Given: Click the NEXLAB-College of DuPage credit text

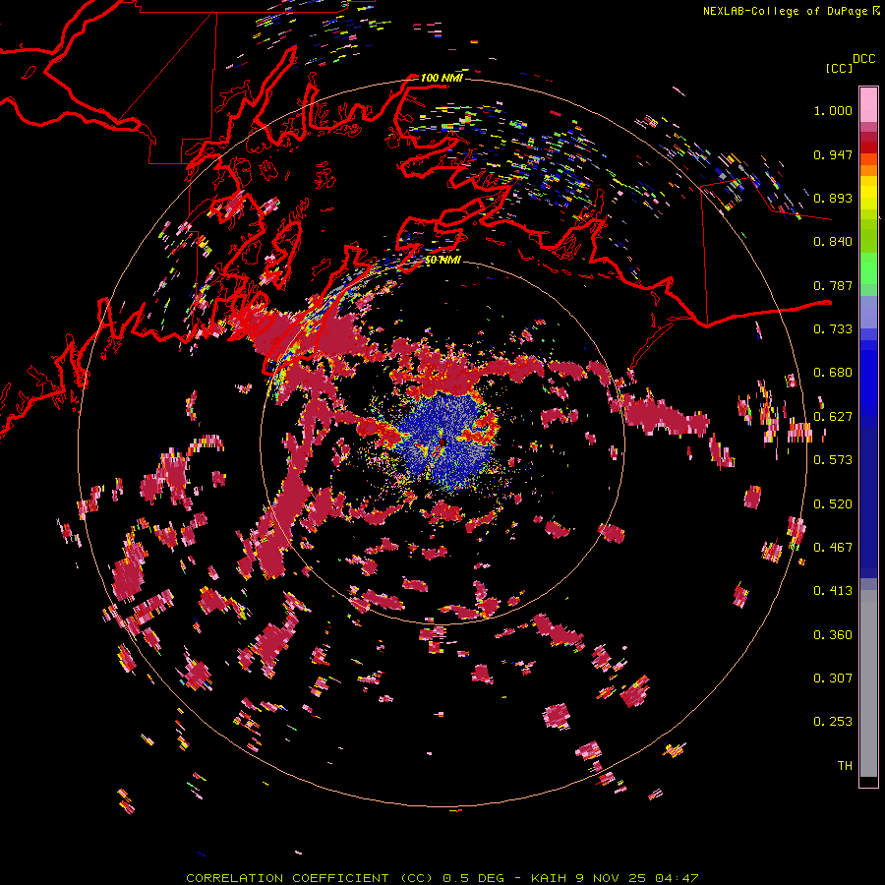Looking at the screenshot, I should tap(785, 11).
